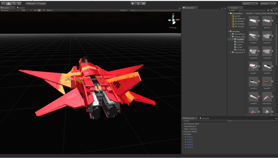Click the Play button

[133, 4]
